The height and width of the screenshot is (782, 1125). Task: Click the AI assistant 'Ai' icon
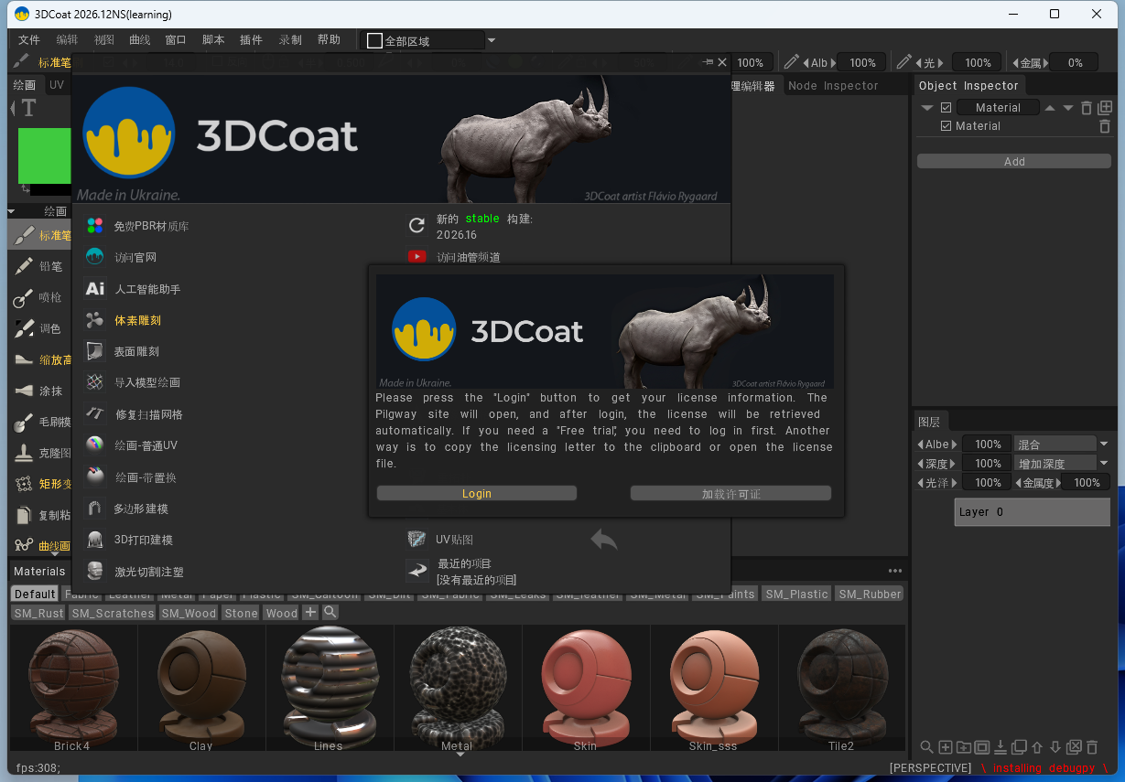tap(95, 288)
